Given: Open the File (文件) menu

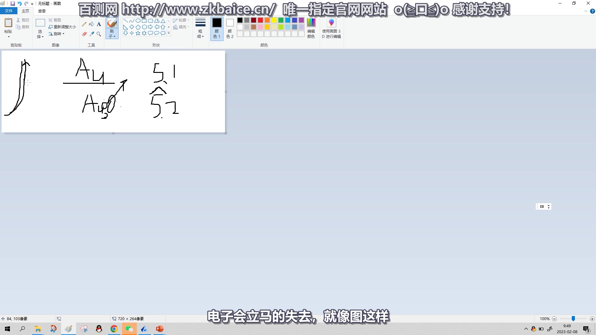Looking at the screenshot, I should pos(9,11).
